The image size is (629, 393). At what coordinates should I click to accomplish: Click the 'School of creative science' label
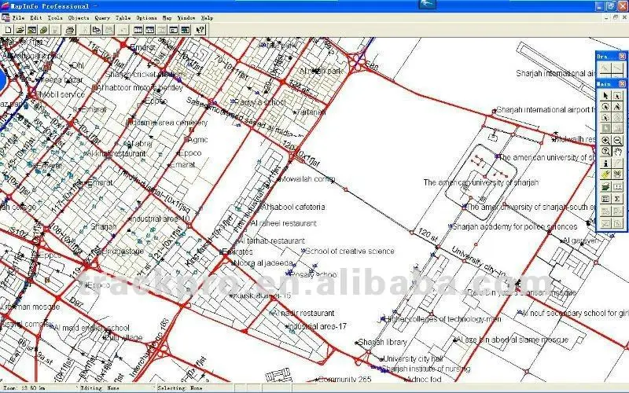pyautogui.click(x=350, y=251)
